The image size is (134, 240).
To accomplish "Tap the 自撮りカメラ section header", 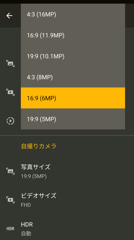I will 39,146.
